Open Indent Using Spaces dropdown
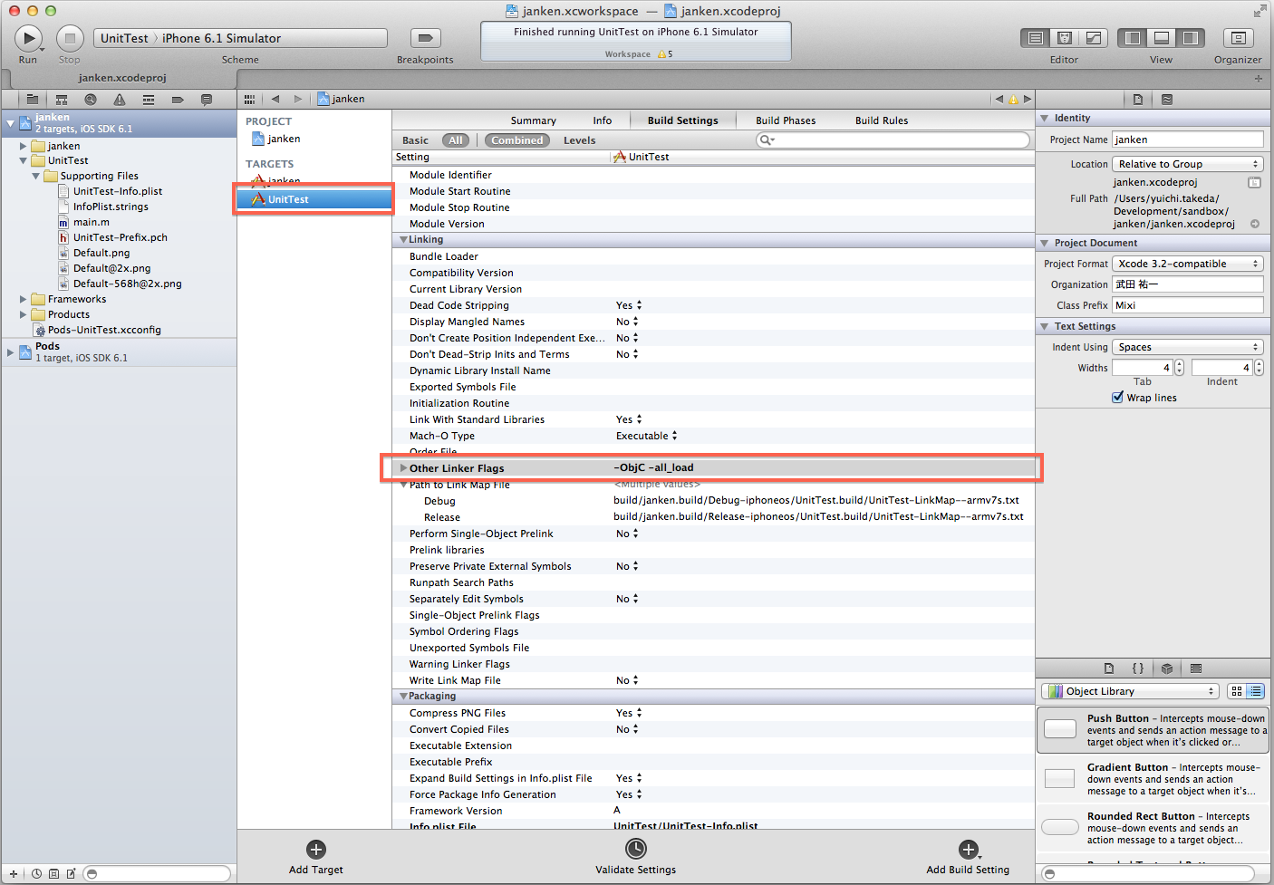This screenshot has height=885, width=1274. coord(1188,347)
